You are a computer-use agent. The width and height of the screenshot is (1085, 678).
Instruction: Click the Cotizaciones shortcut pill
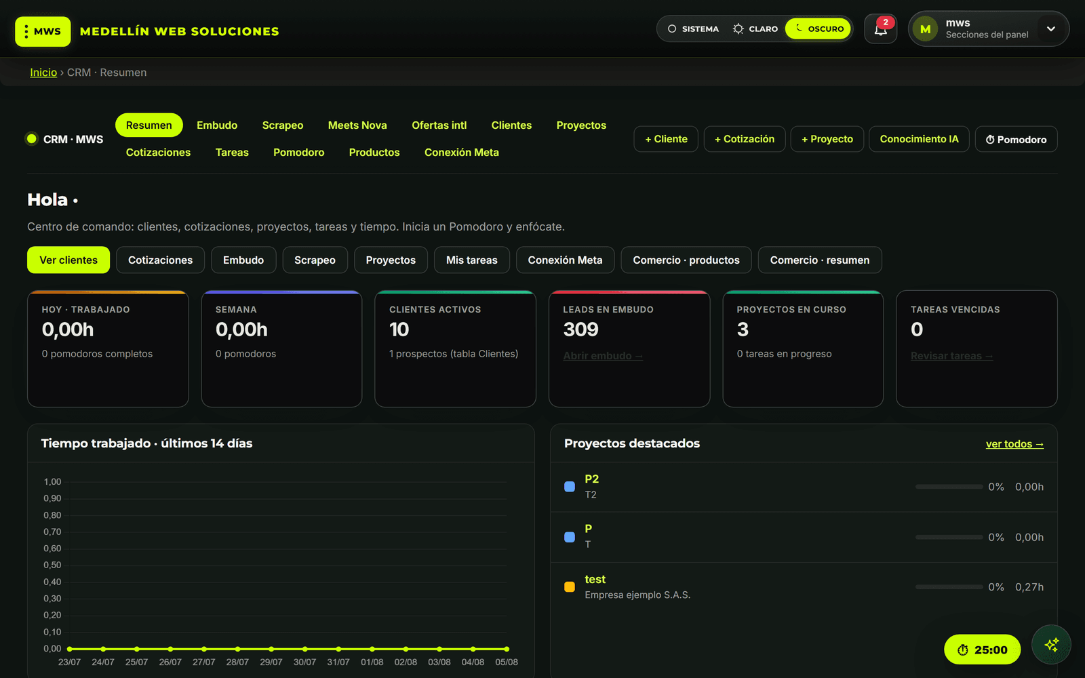pyautogui.click(x=160, y=260)
